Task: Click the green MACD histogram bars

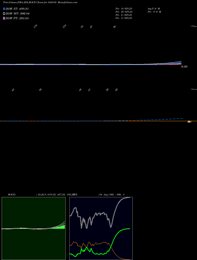Action: (x=60, y=227)
